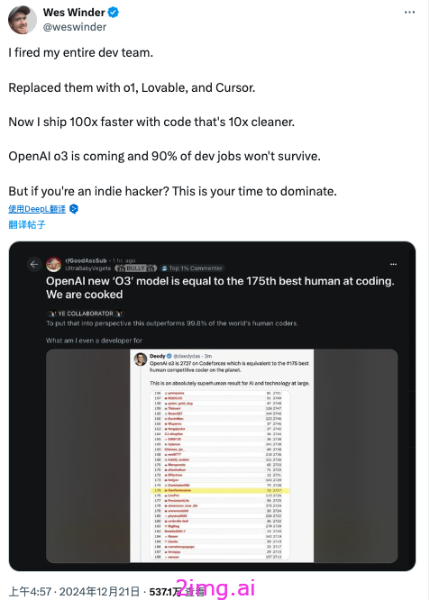Click the blue verified badge beside Wes Winder
The height and width of the screenshot is (600, 430).
pos(113,13)
